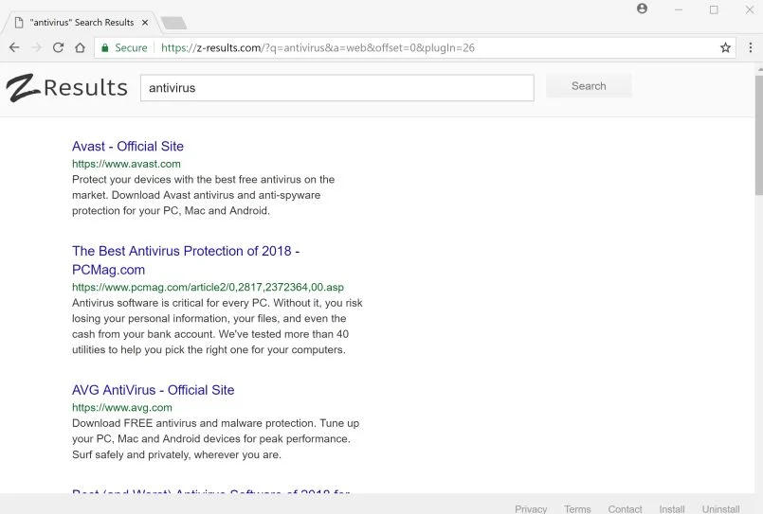This screenshot has width=763, height=514.
Task: Open the browser home page icon
Action: (81, 47)
